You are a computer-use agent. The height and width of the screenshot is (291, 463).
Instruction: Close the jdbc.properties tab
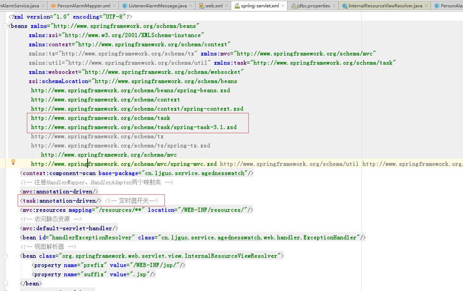[334, 6]
